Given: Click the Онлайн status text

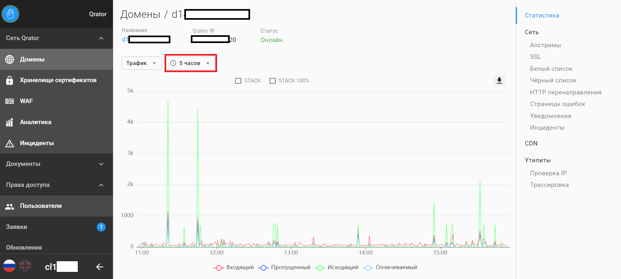Looking at the screenshot, I should (271, 40).
